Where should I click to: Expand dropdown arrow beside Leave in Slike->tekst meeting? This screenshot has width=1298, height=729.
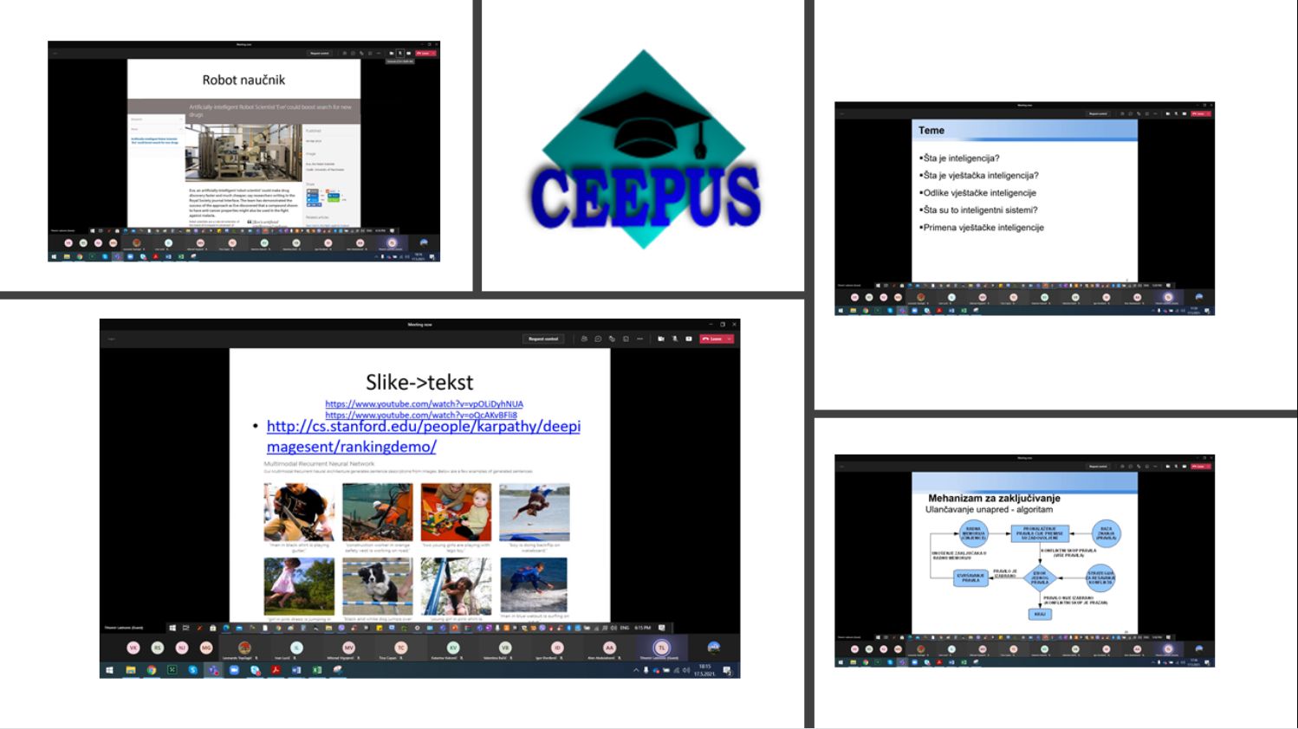click(730, 339)
